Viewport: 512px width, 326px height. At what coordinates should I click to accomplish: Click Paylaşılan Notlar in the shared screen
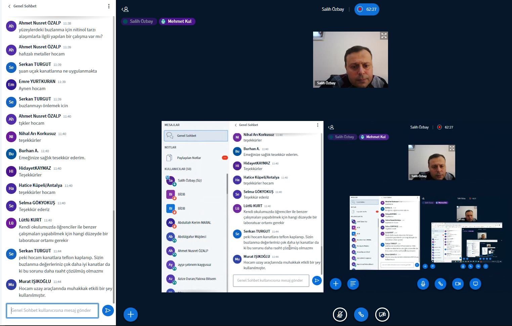tap(189, 158)
